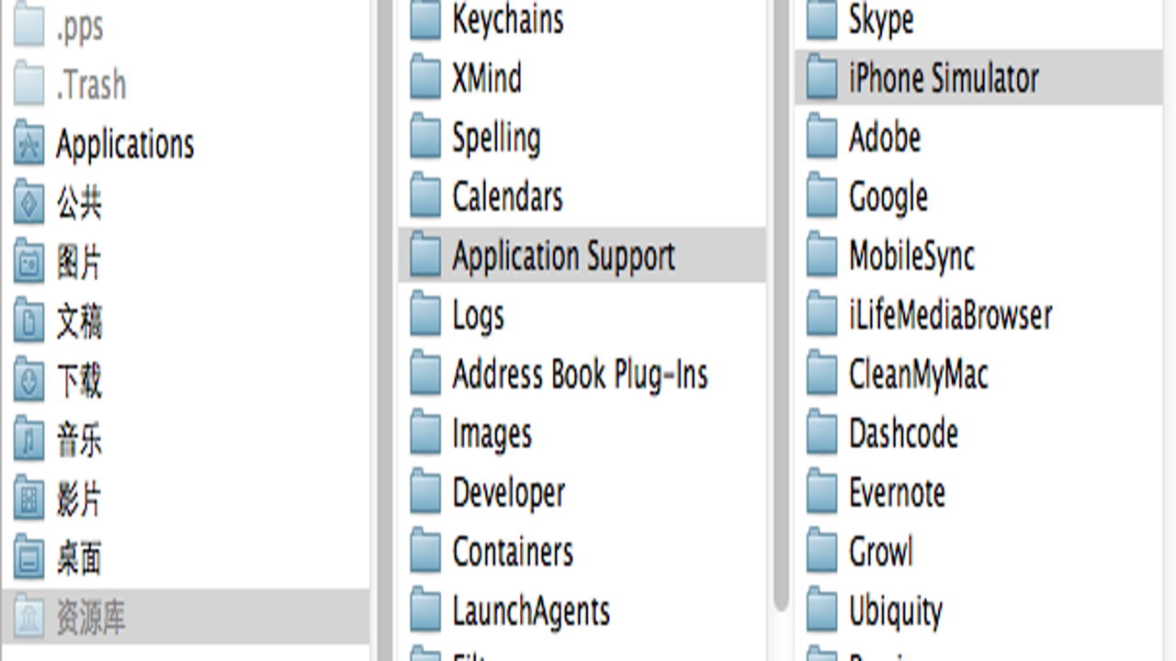Click the 资源库 library folder icon
Viewport: 1176px width, 661px height.
point(29,618)
